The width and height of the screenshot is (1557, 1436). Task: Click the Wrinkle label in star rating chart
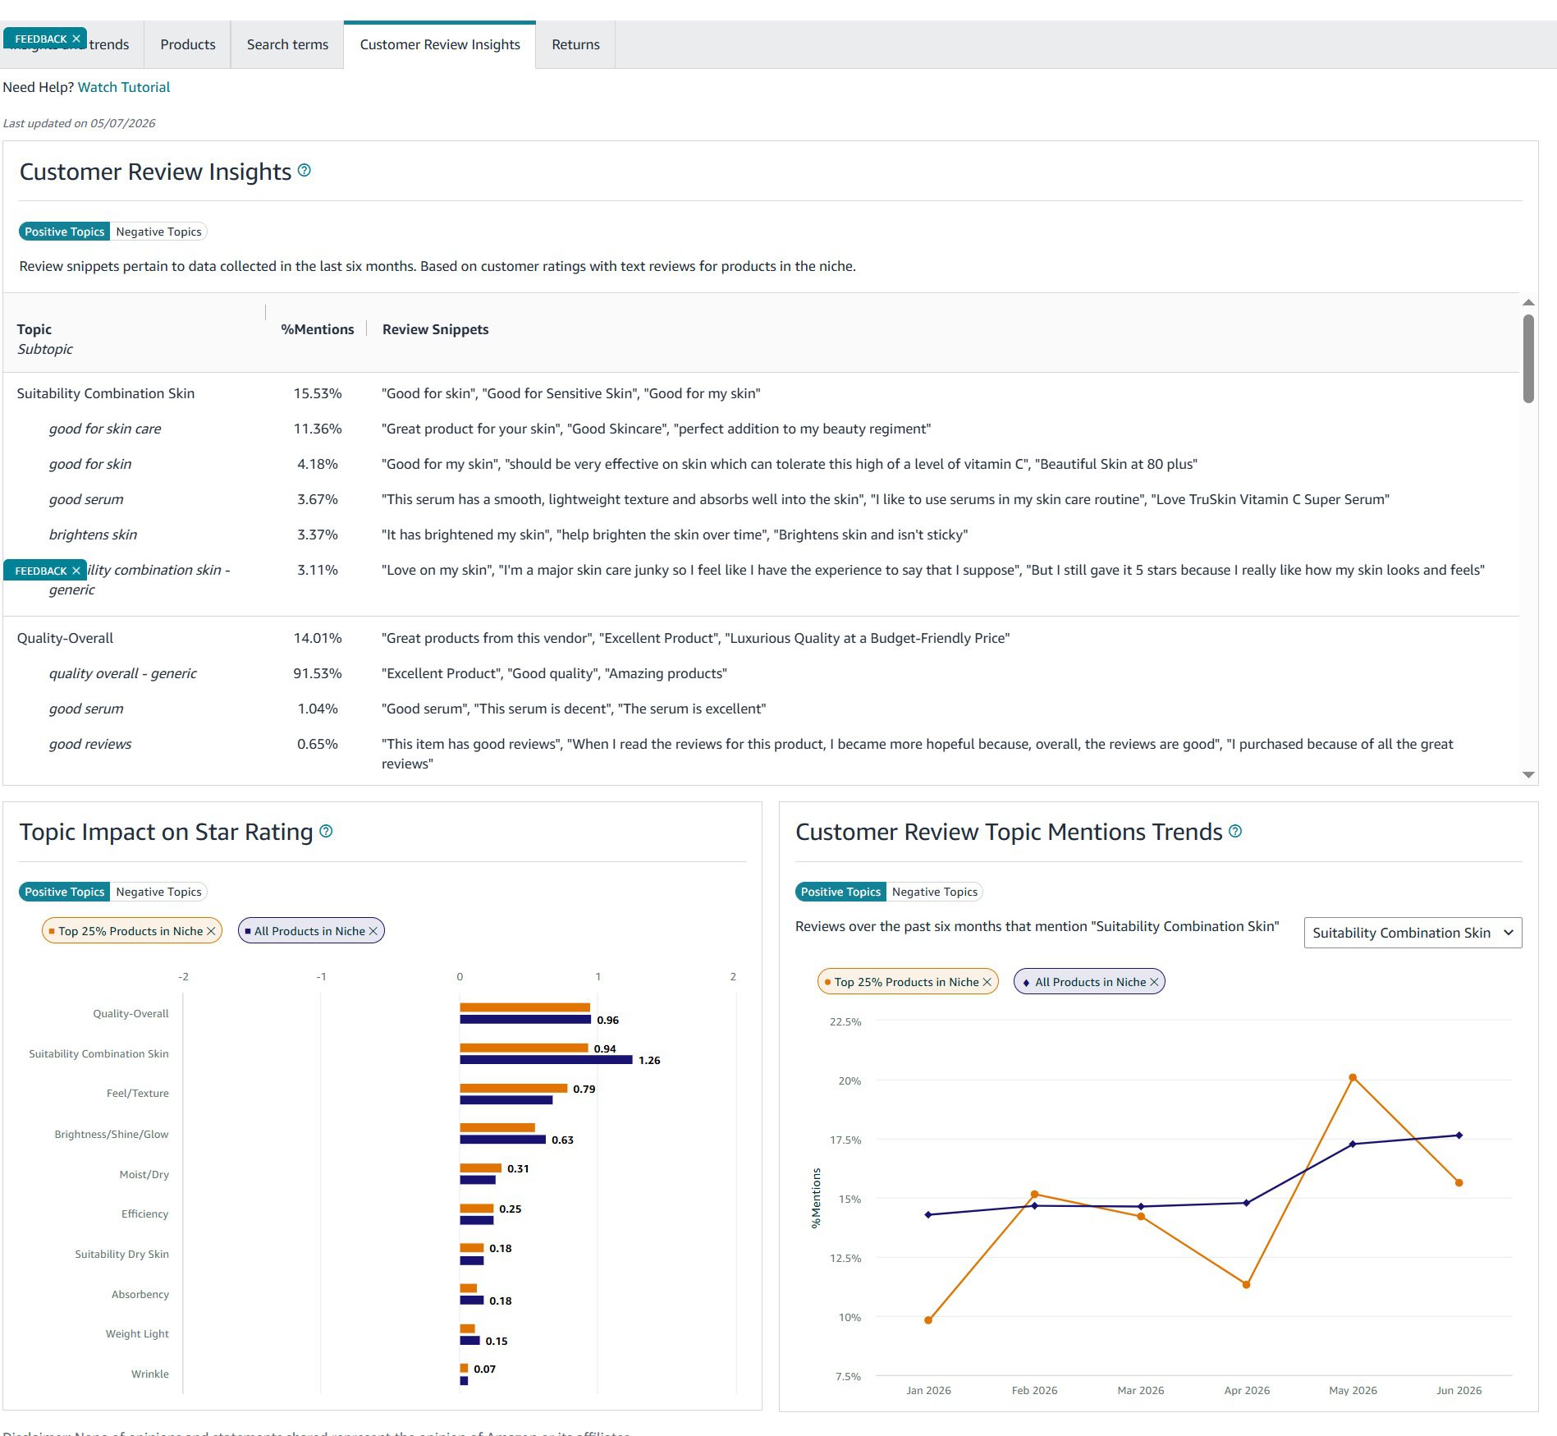point(150,1374)
